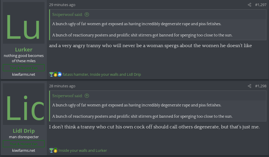Click the cocktail glass reaction icon under post #1,298
This screenshot has height=157, width=269.
(x=51, y=150)
